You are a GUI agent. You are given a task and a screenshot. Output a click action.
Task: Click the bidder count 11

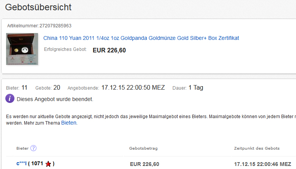(24, 88)
